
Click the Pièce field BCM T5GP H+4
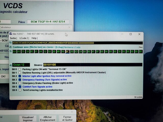(48, 22)
